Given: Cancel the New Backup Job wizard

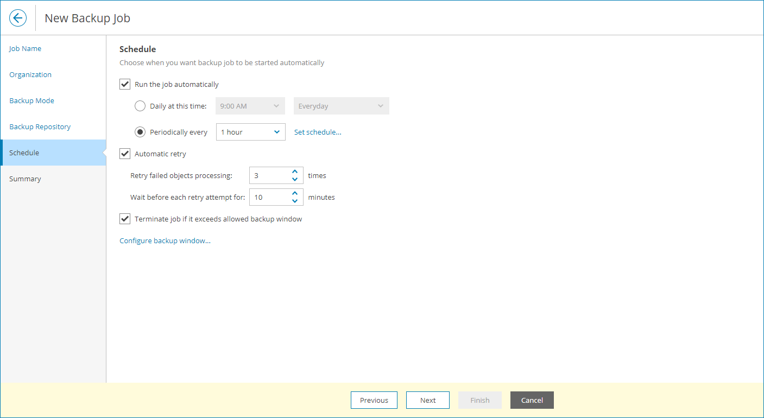Looking at the screenshot, I should [x=532, y=400].
